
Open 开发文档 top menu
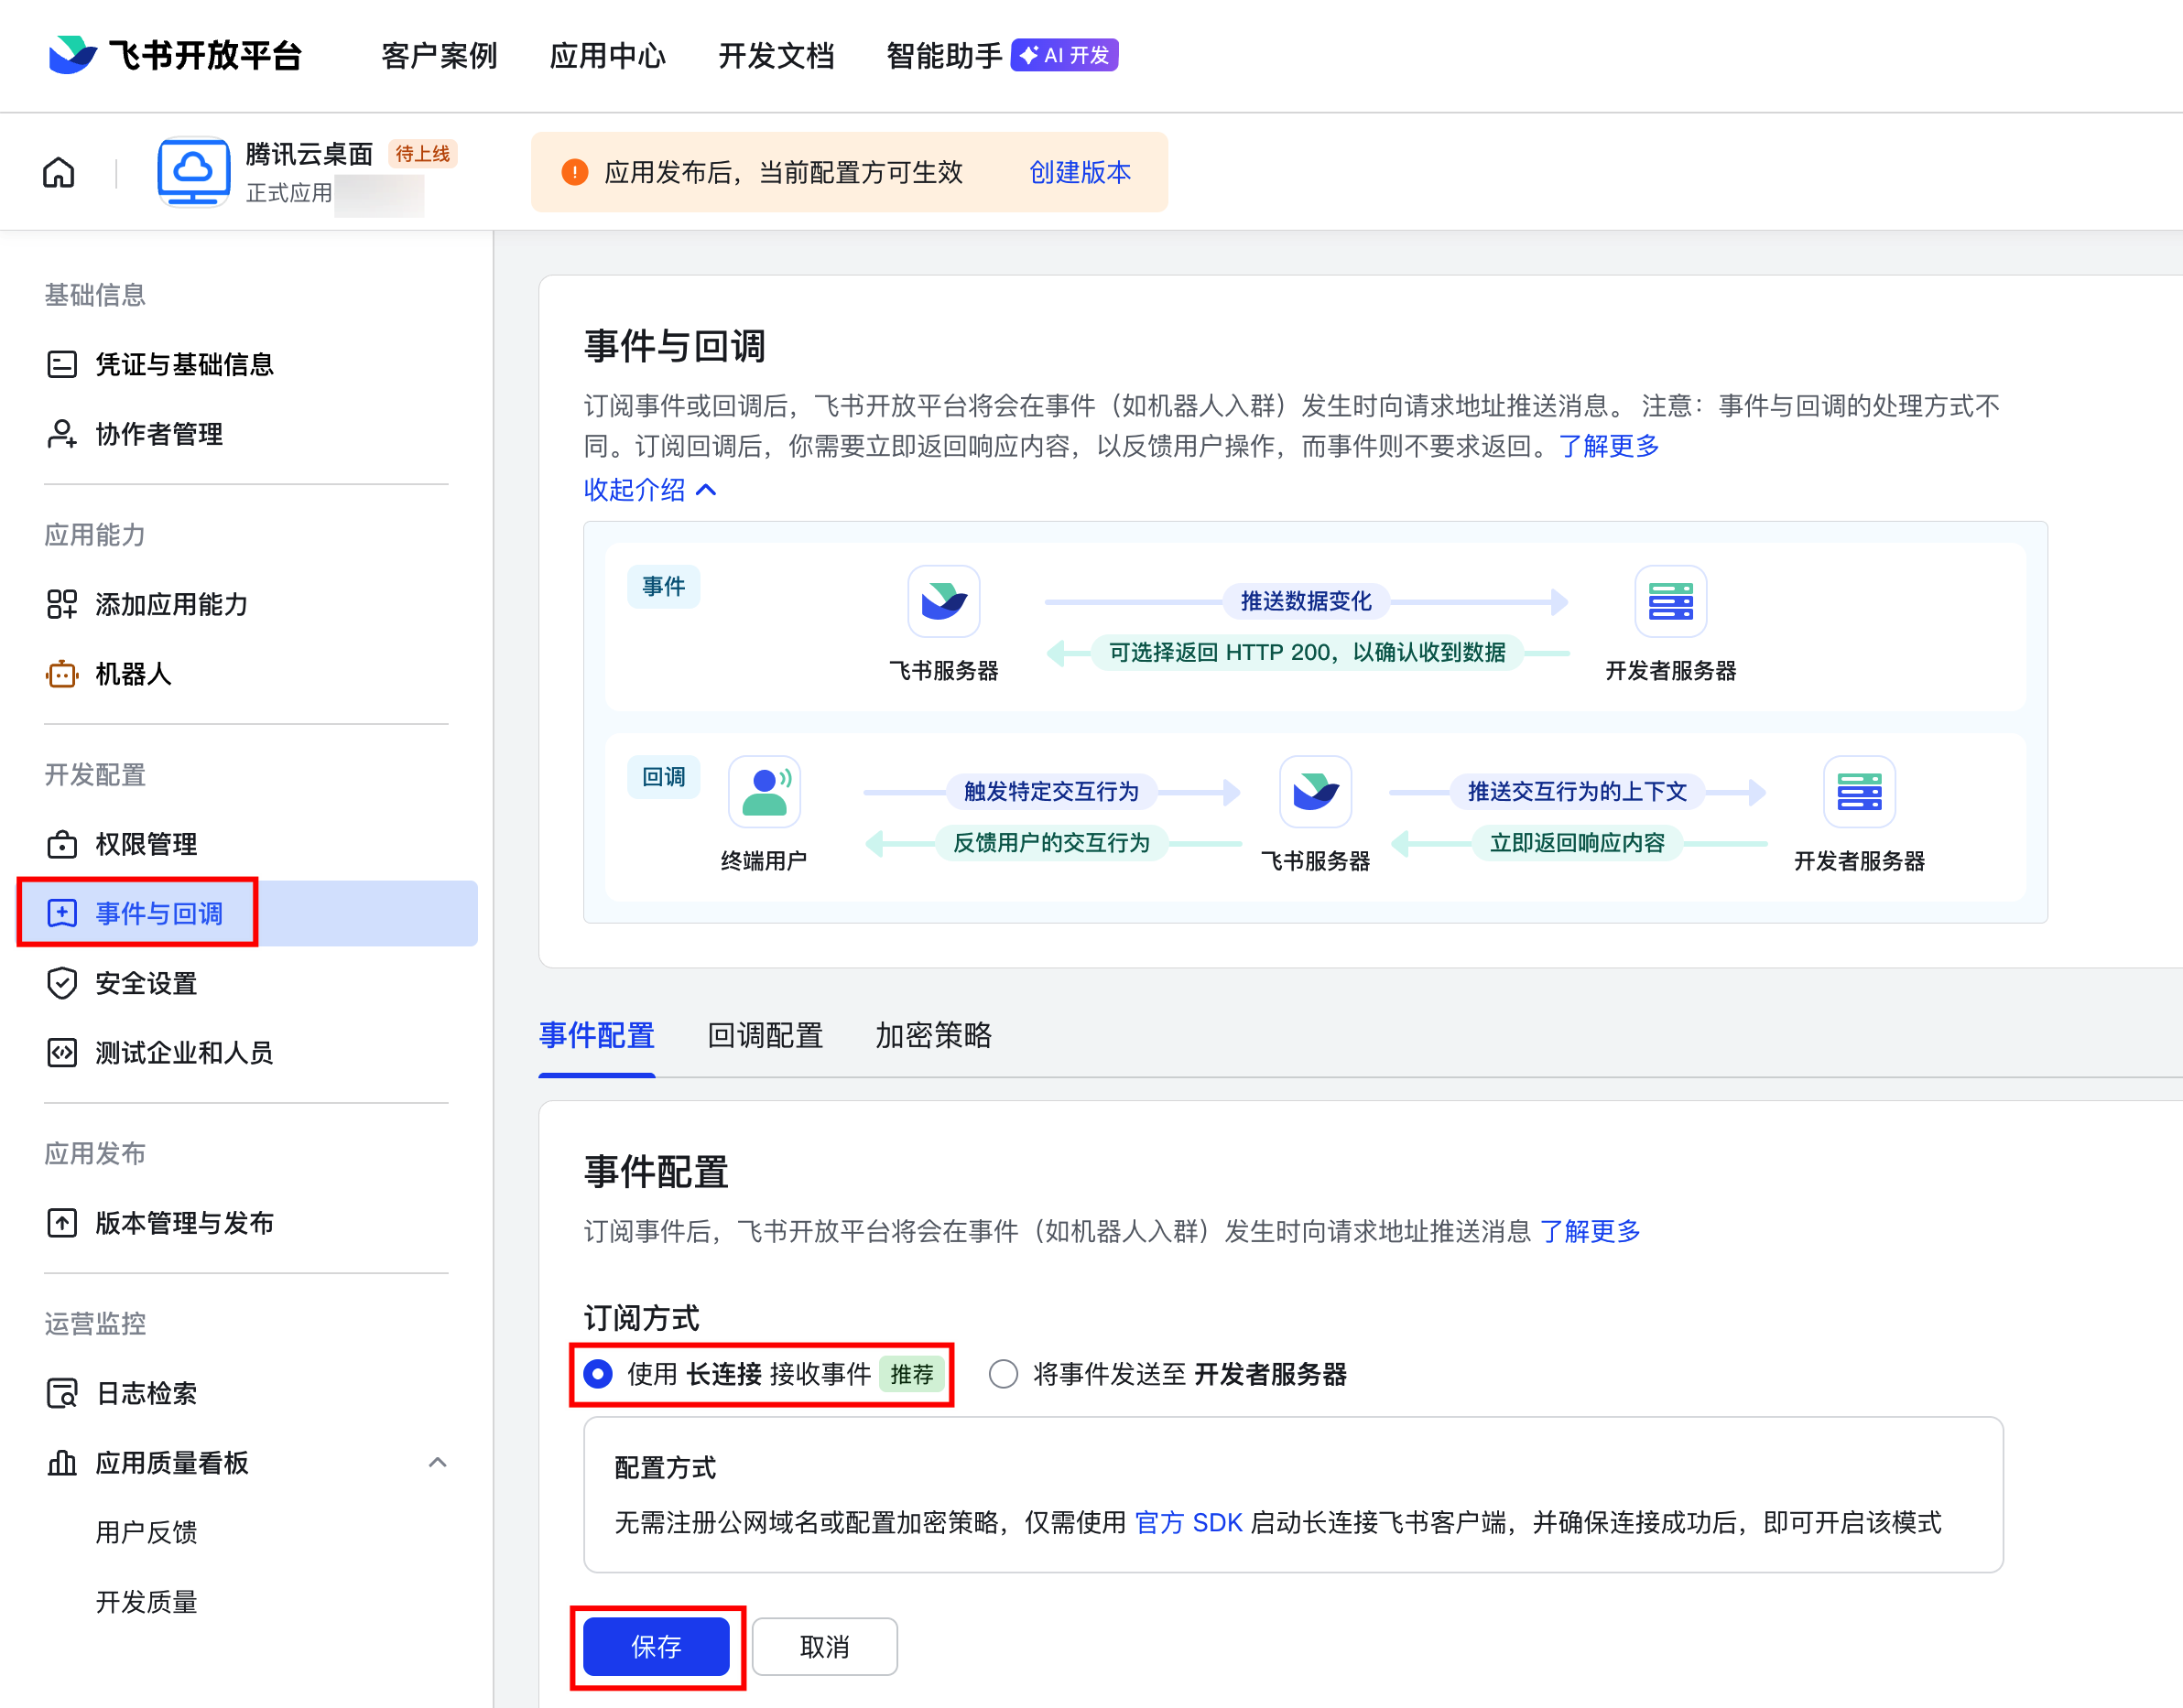coord(777,56)
